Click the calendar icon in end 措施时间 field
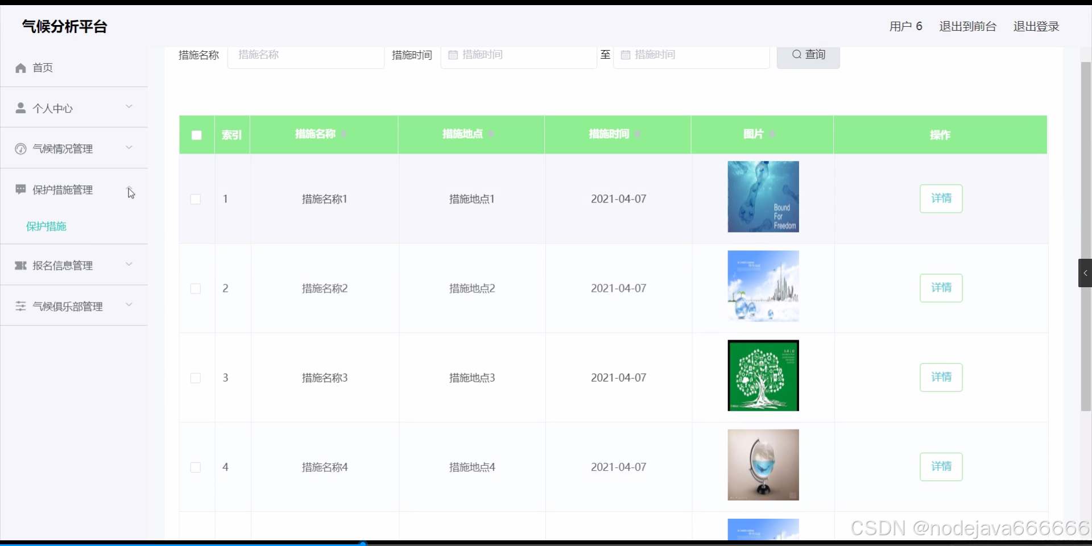Screen dimensions: 1092x546 (x=626, y=55)
